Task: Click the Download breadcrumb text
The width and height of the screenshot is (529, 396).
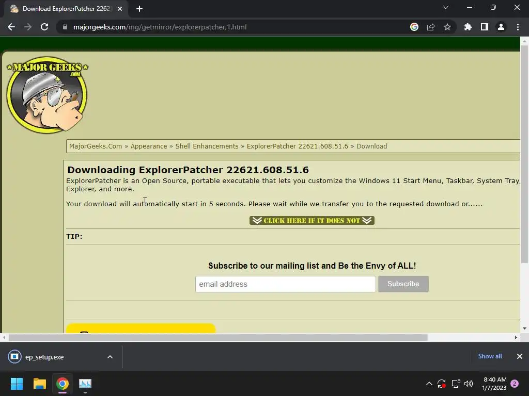Action: (x=372, y=146)
